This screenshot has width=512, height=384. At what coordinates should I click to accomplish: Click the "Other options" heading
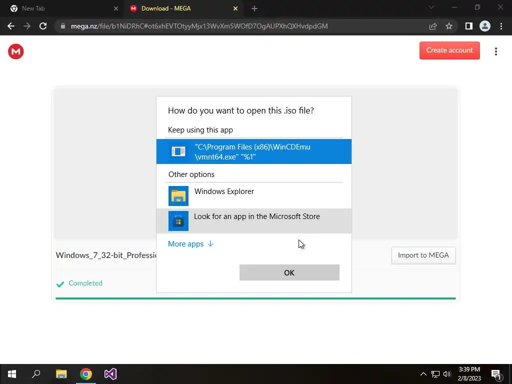191,174
